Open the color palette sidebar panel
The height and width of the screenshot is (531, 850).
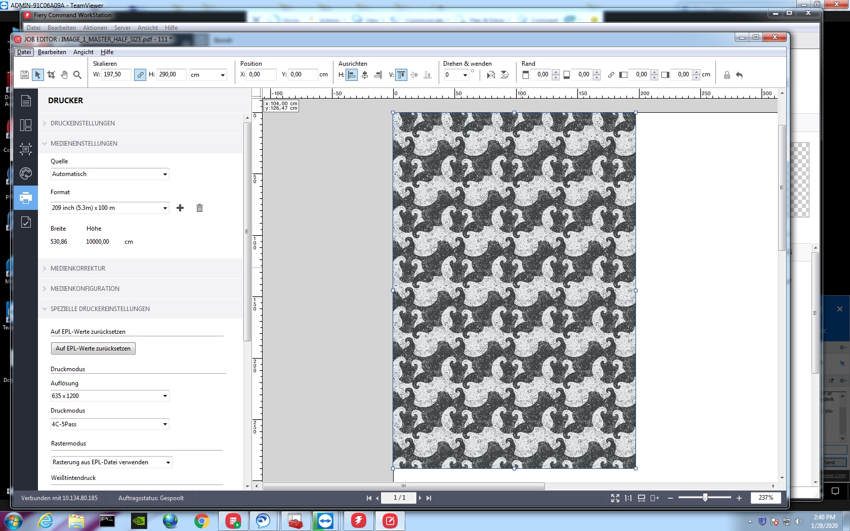26,173
